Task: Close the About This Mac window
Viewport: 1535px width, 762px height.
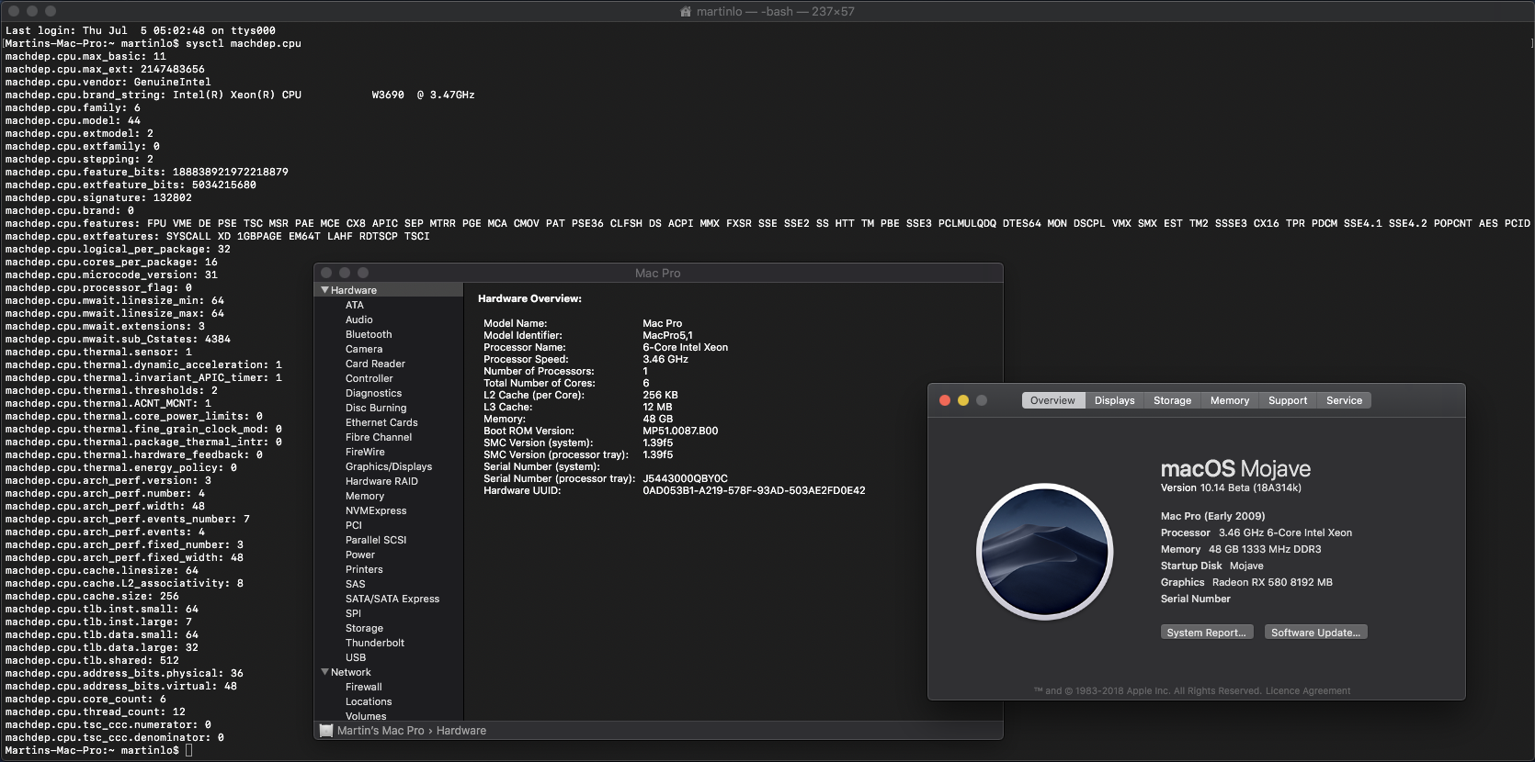Action: tap(944, 400)
